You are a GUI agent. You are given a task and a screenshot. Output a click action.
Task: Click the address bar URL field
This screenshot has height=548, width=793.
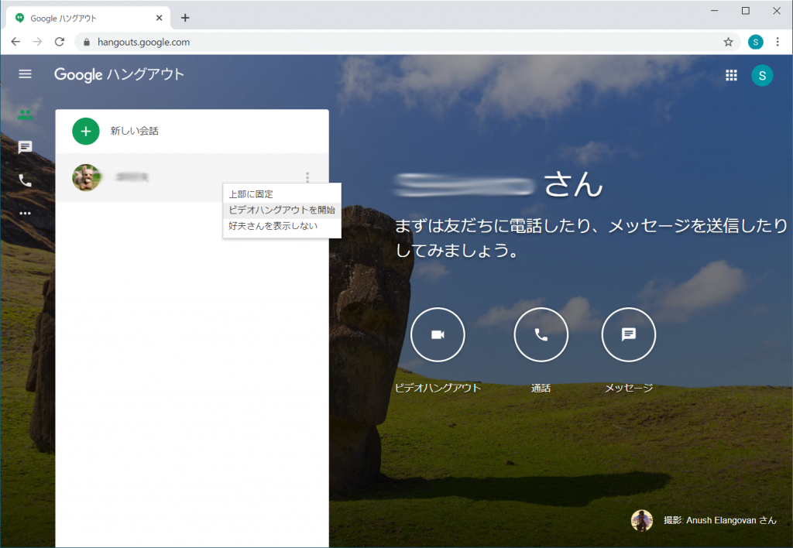tap(403, 42)
